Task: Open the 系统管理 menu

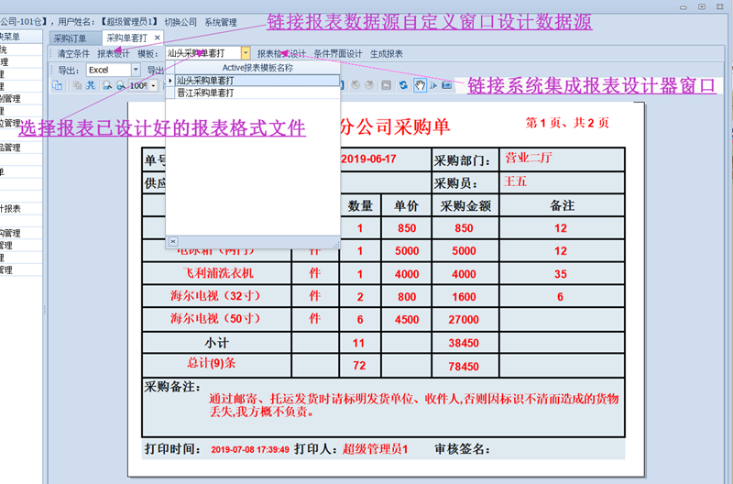Action: 220,22
